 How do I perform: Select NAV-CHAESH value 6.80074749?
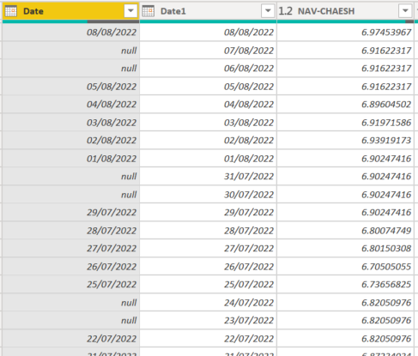[345, 231]
